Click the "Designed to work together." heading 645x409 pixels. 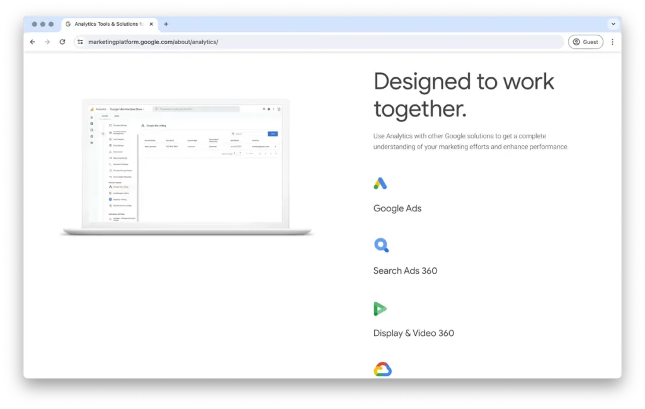click(464, 95)
